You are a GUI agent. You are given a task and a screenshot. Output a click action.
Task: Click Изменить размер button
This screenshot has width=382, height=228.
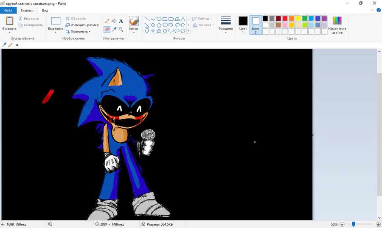pyautogui.click(x=82, y=25)
